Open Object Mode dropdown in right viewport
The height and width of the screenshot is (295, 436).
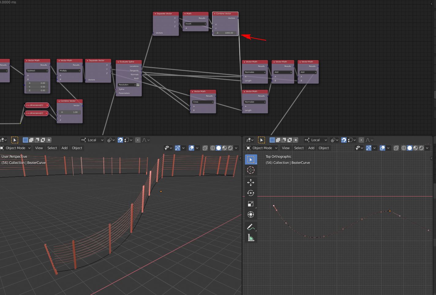click(262, 148)
